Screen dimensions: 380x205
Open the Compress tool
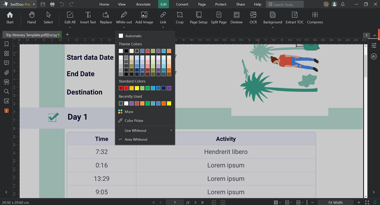[315, 17]
